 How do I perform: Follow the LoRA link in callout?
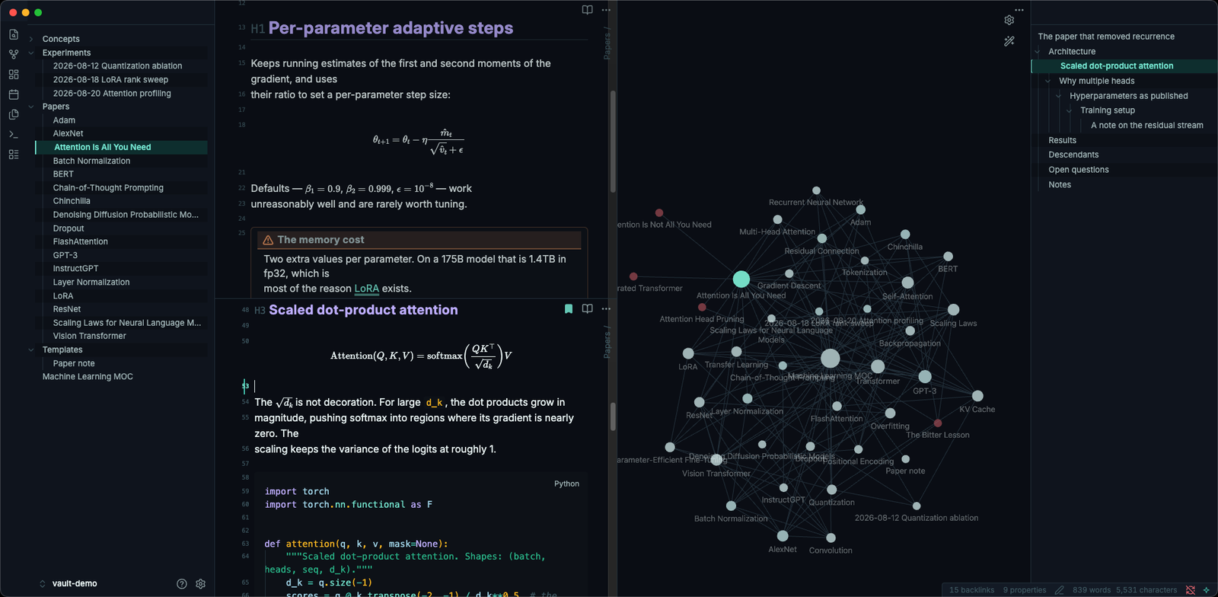click(x=366, y=289)
